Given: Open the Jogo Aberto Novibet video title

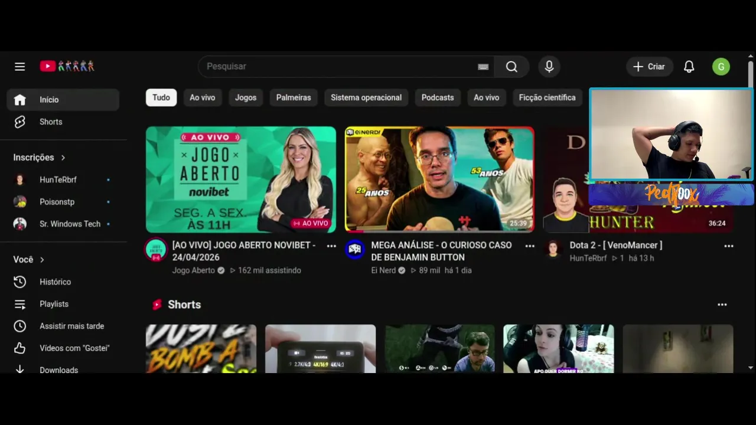Looking at the screenshot, I should pyautogui.click(x=244, y=251).
